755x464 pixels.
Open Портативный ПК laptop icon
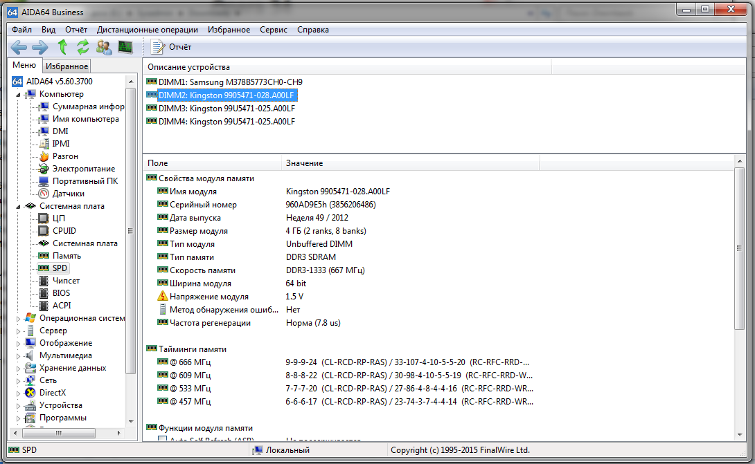pyautogui.click(x=44, y=181)
